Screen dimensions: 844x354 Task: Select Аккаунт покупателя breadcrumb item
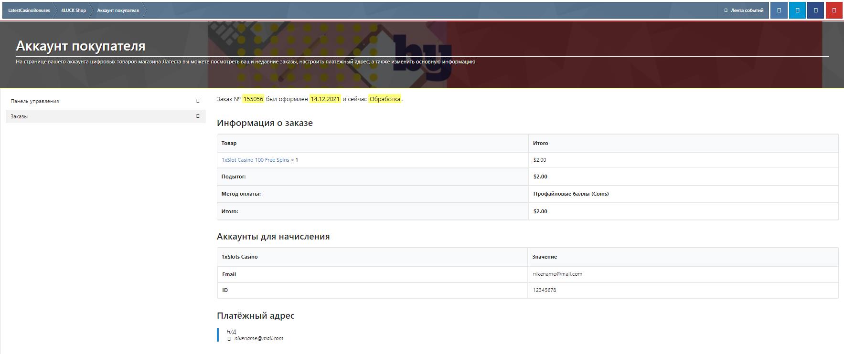118,10
